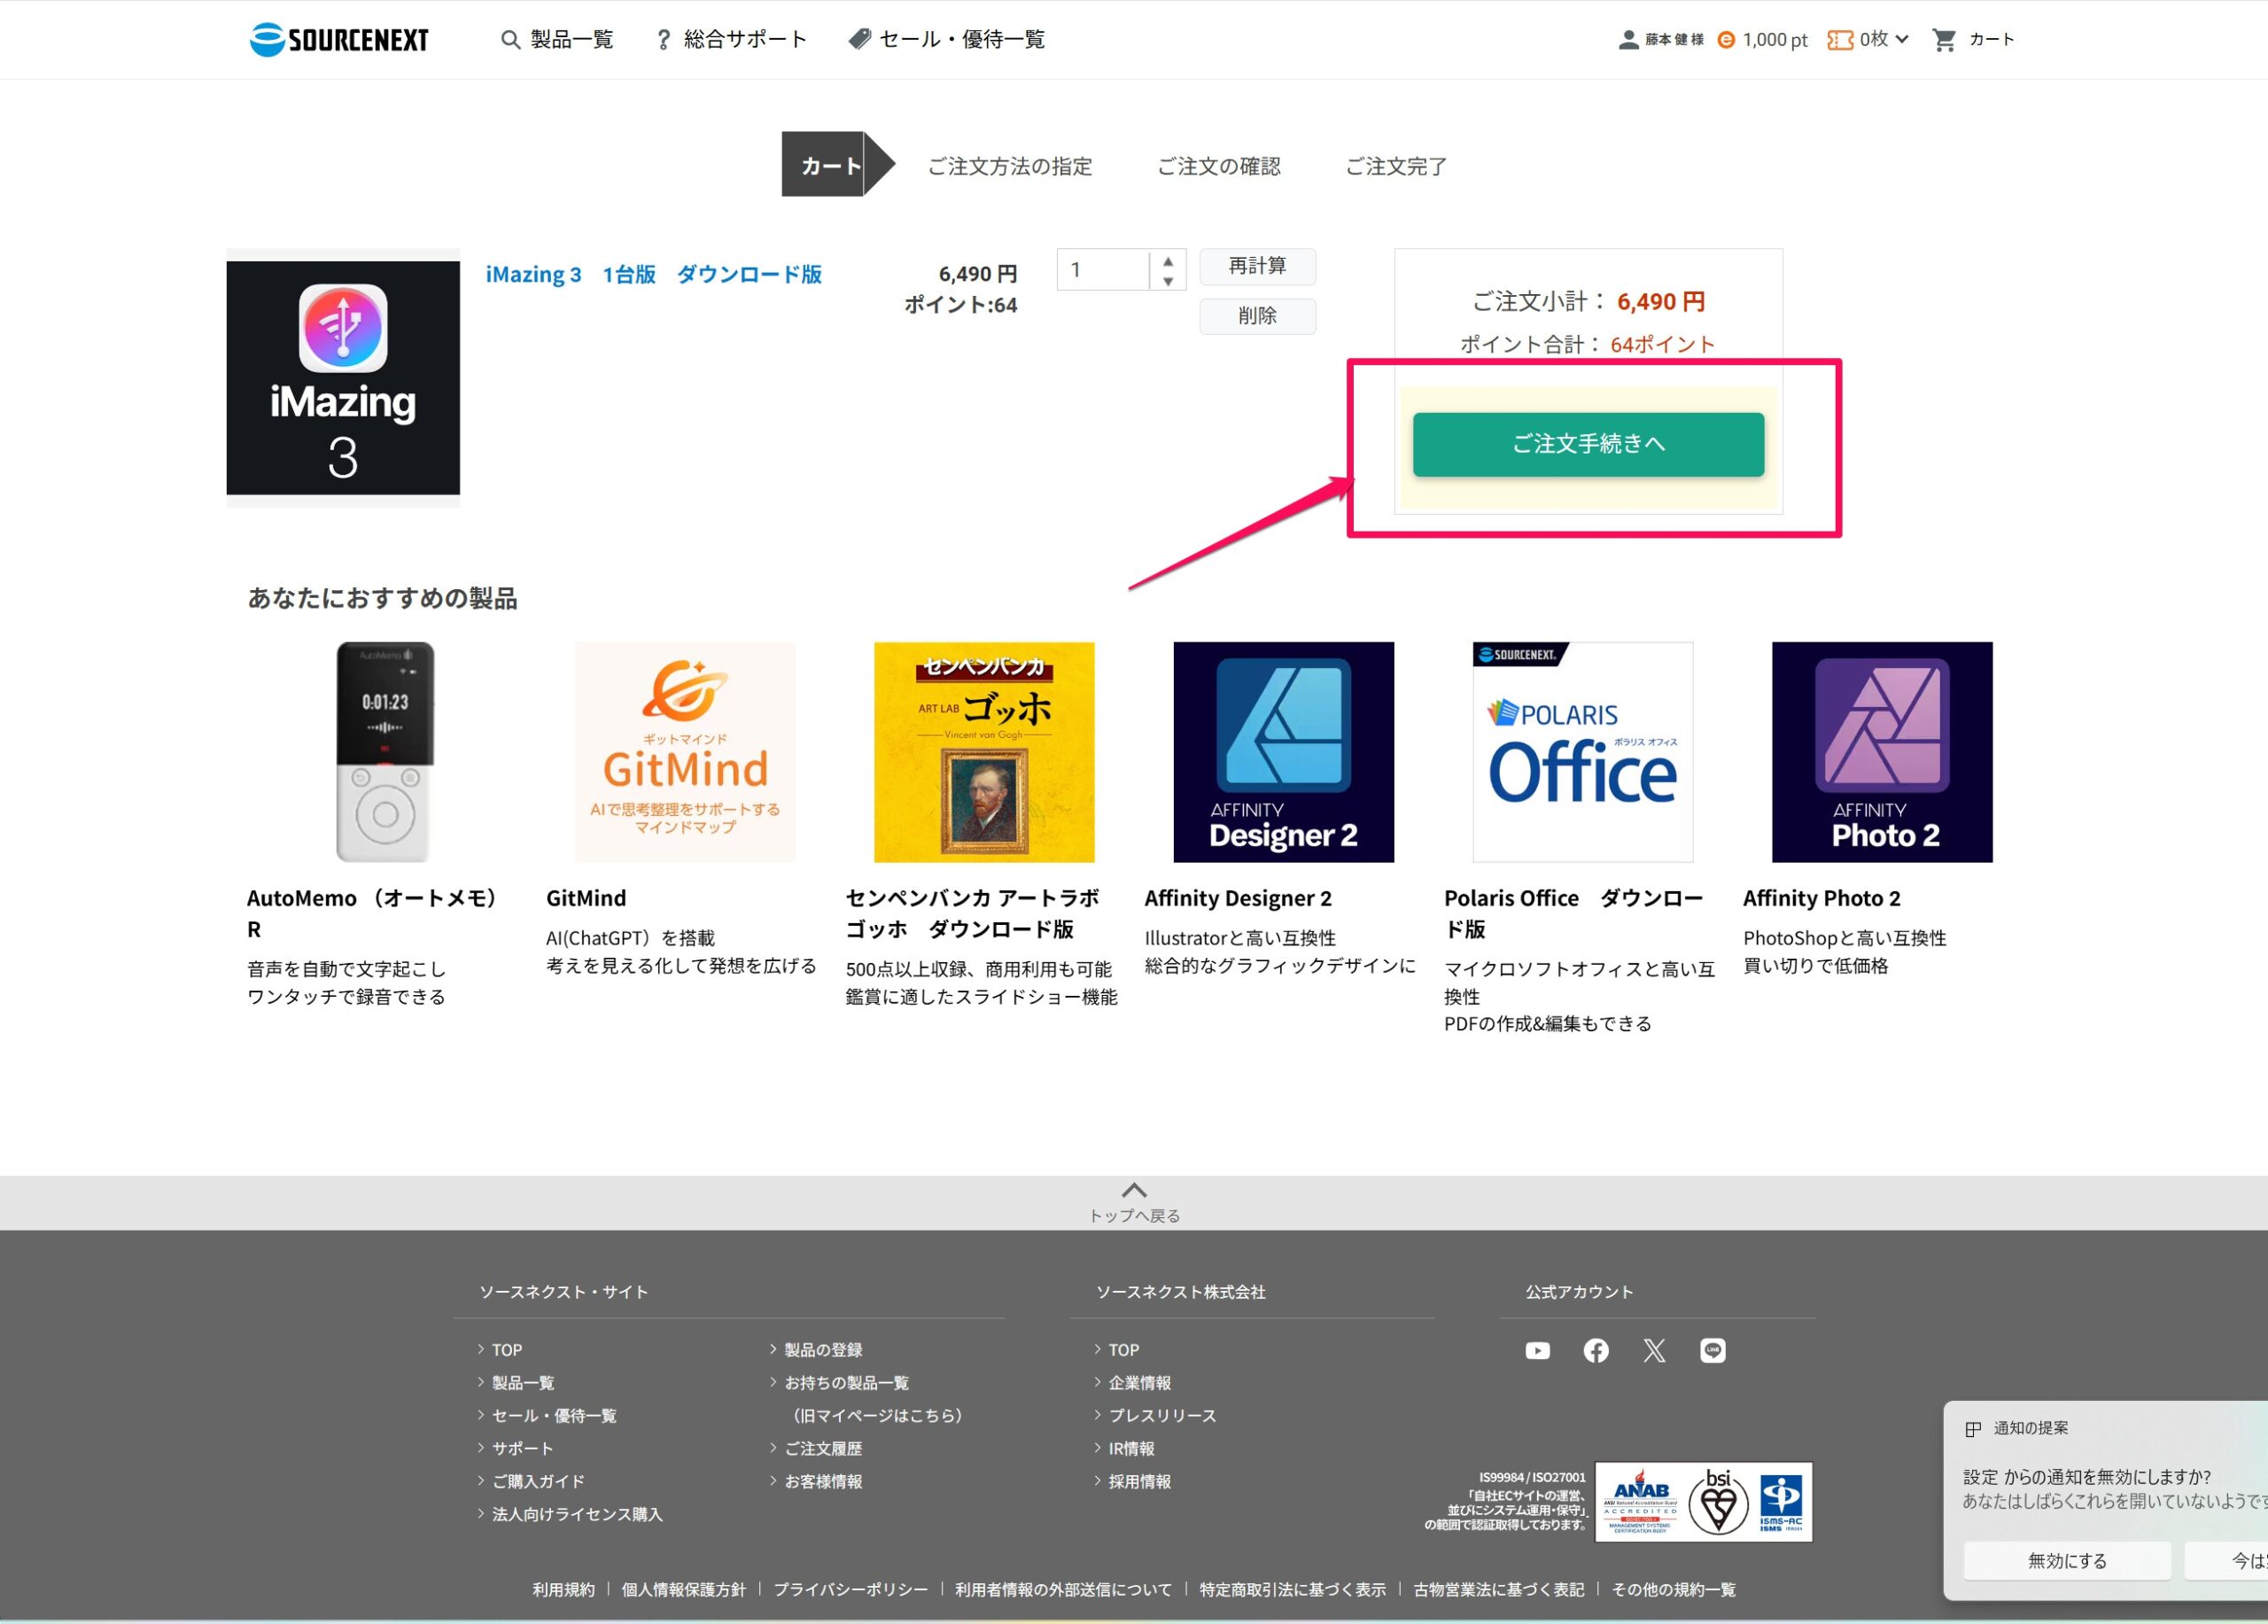Click the search magnifier icon beside 製品一覧
The height and width of the screenshot is (1624, 2268).
click(x=510, y=40)
